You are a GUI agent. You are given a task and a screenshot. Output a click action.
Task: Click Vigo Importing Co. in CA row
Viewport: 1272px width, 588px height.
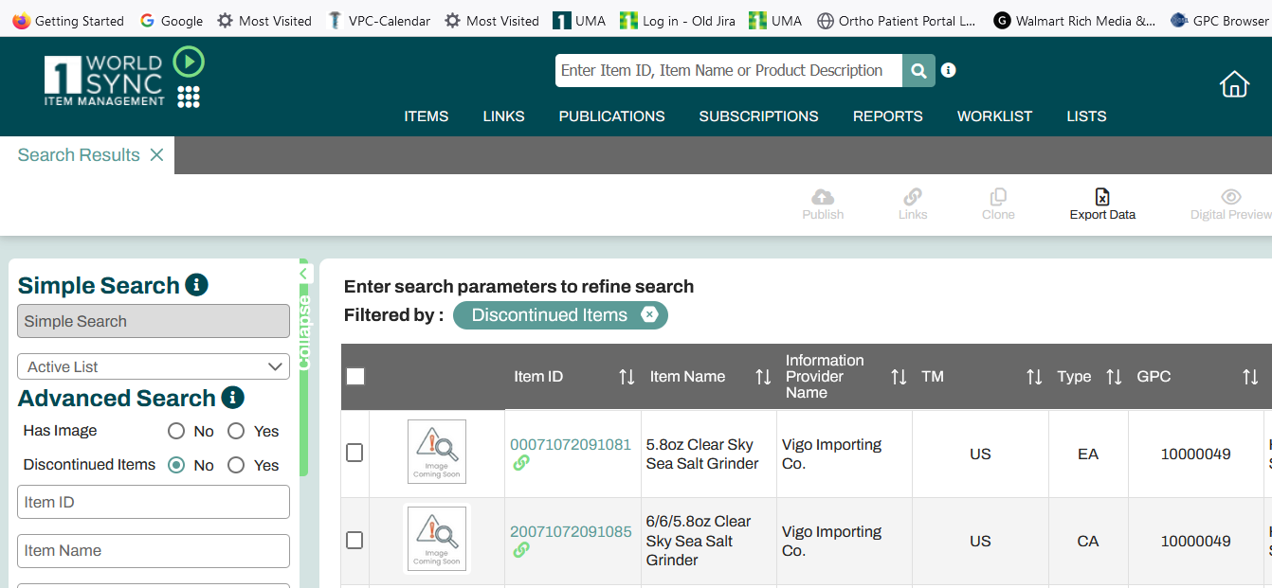pos(831,541)
